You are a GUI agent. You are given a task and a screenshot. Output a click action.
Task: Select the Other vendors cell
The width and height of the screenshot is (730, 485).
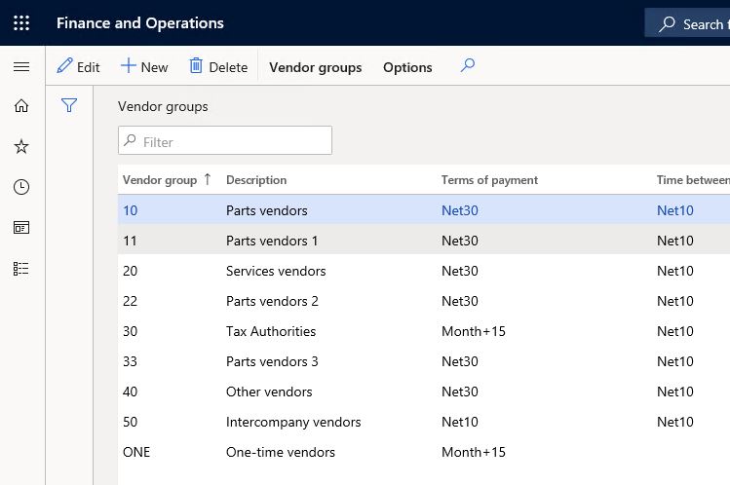coord(269,392)
